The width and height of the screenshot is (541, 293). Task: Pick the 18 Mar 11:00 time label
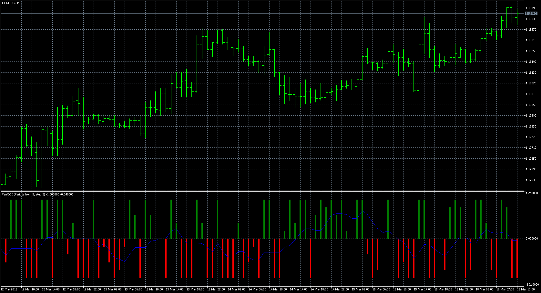tap(526, 289)
